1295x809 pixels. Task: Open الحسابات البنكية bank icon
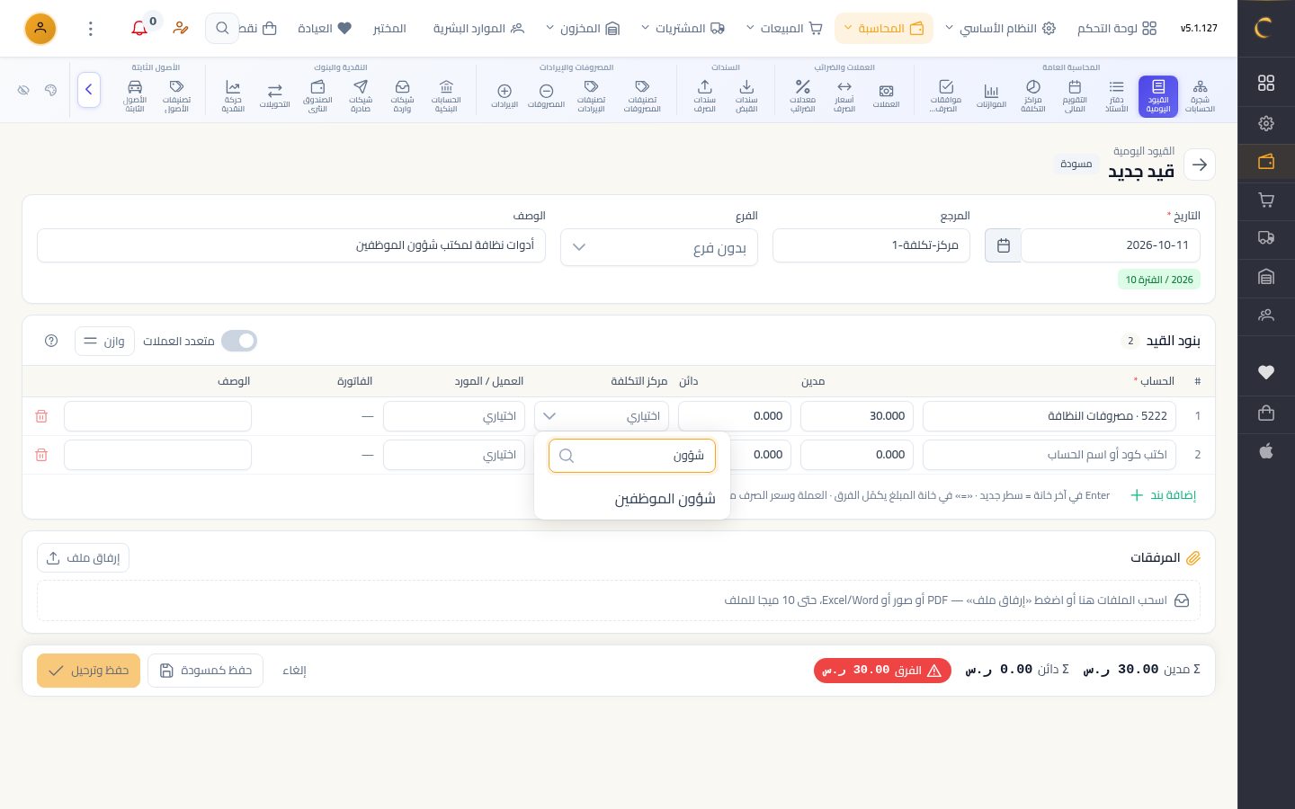pos(446,96)
